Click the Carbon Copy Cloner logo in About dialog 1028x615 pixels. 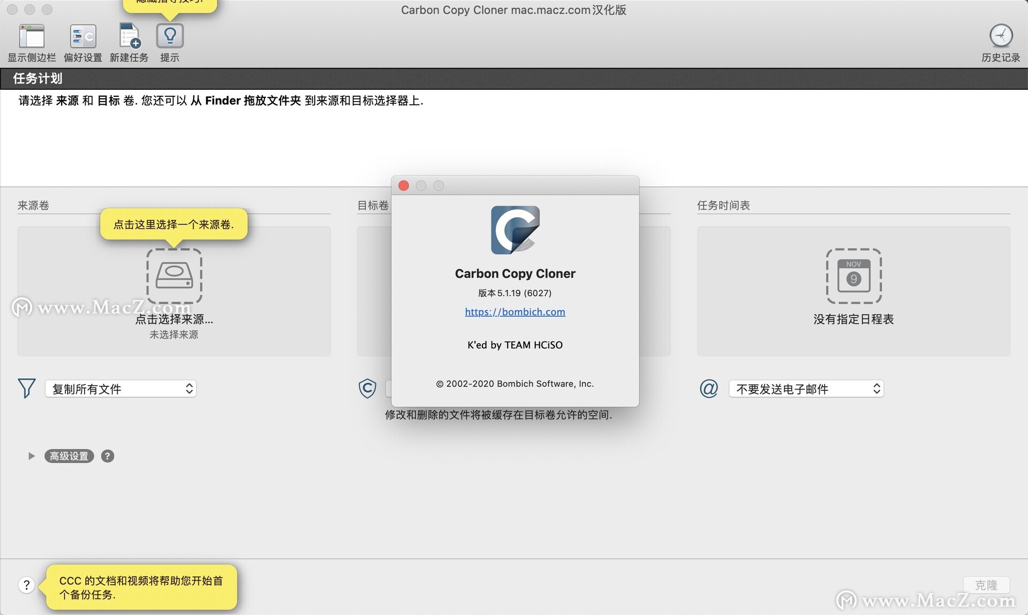coord(515,230)
